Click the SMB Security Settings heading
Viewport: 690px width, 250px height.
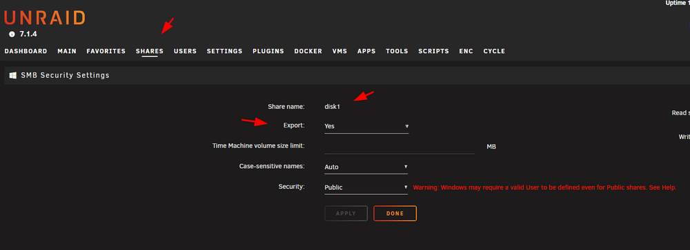click(x=65, y=76)
